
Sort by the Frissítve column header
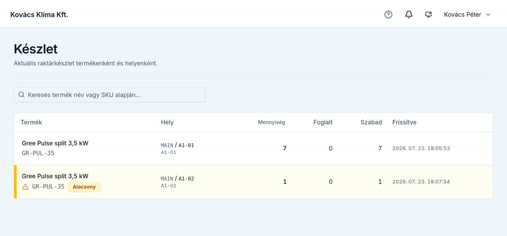coord(404,122)
